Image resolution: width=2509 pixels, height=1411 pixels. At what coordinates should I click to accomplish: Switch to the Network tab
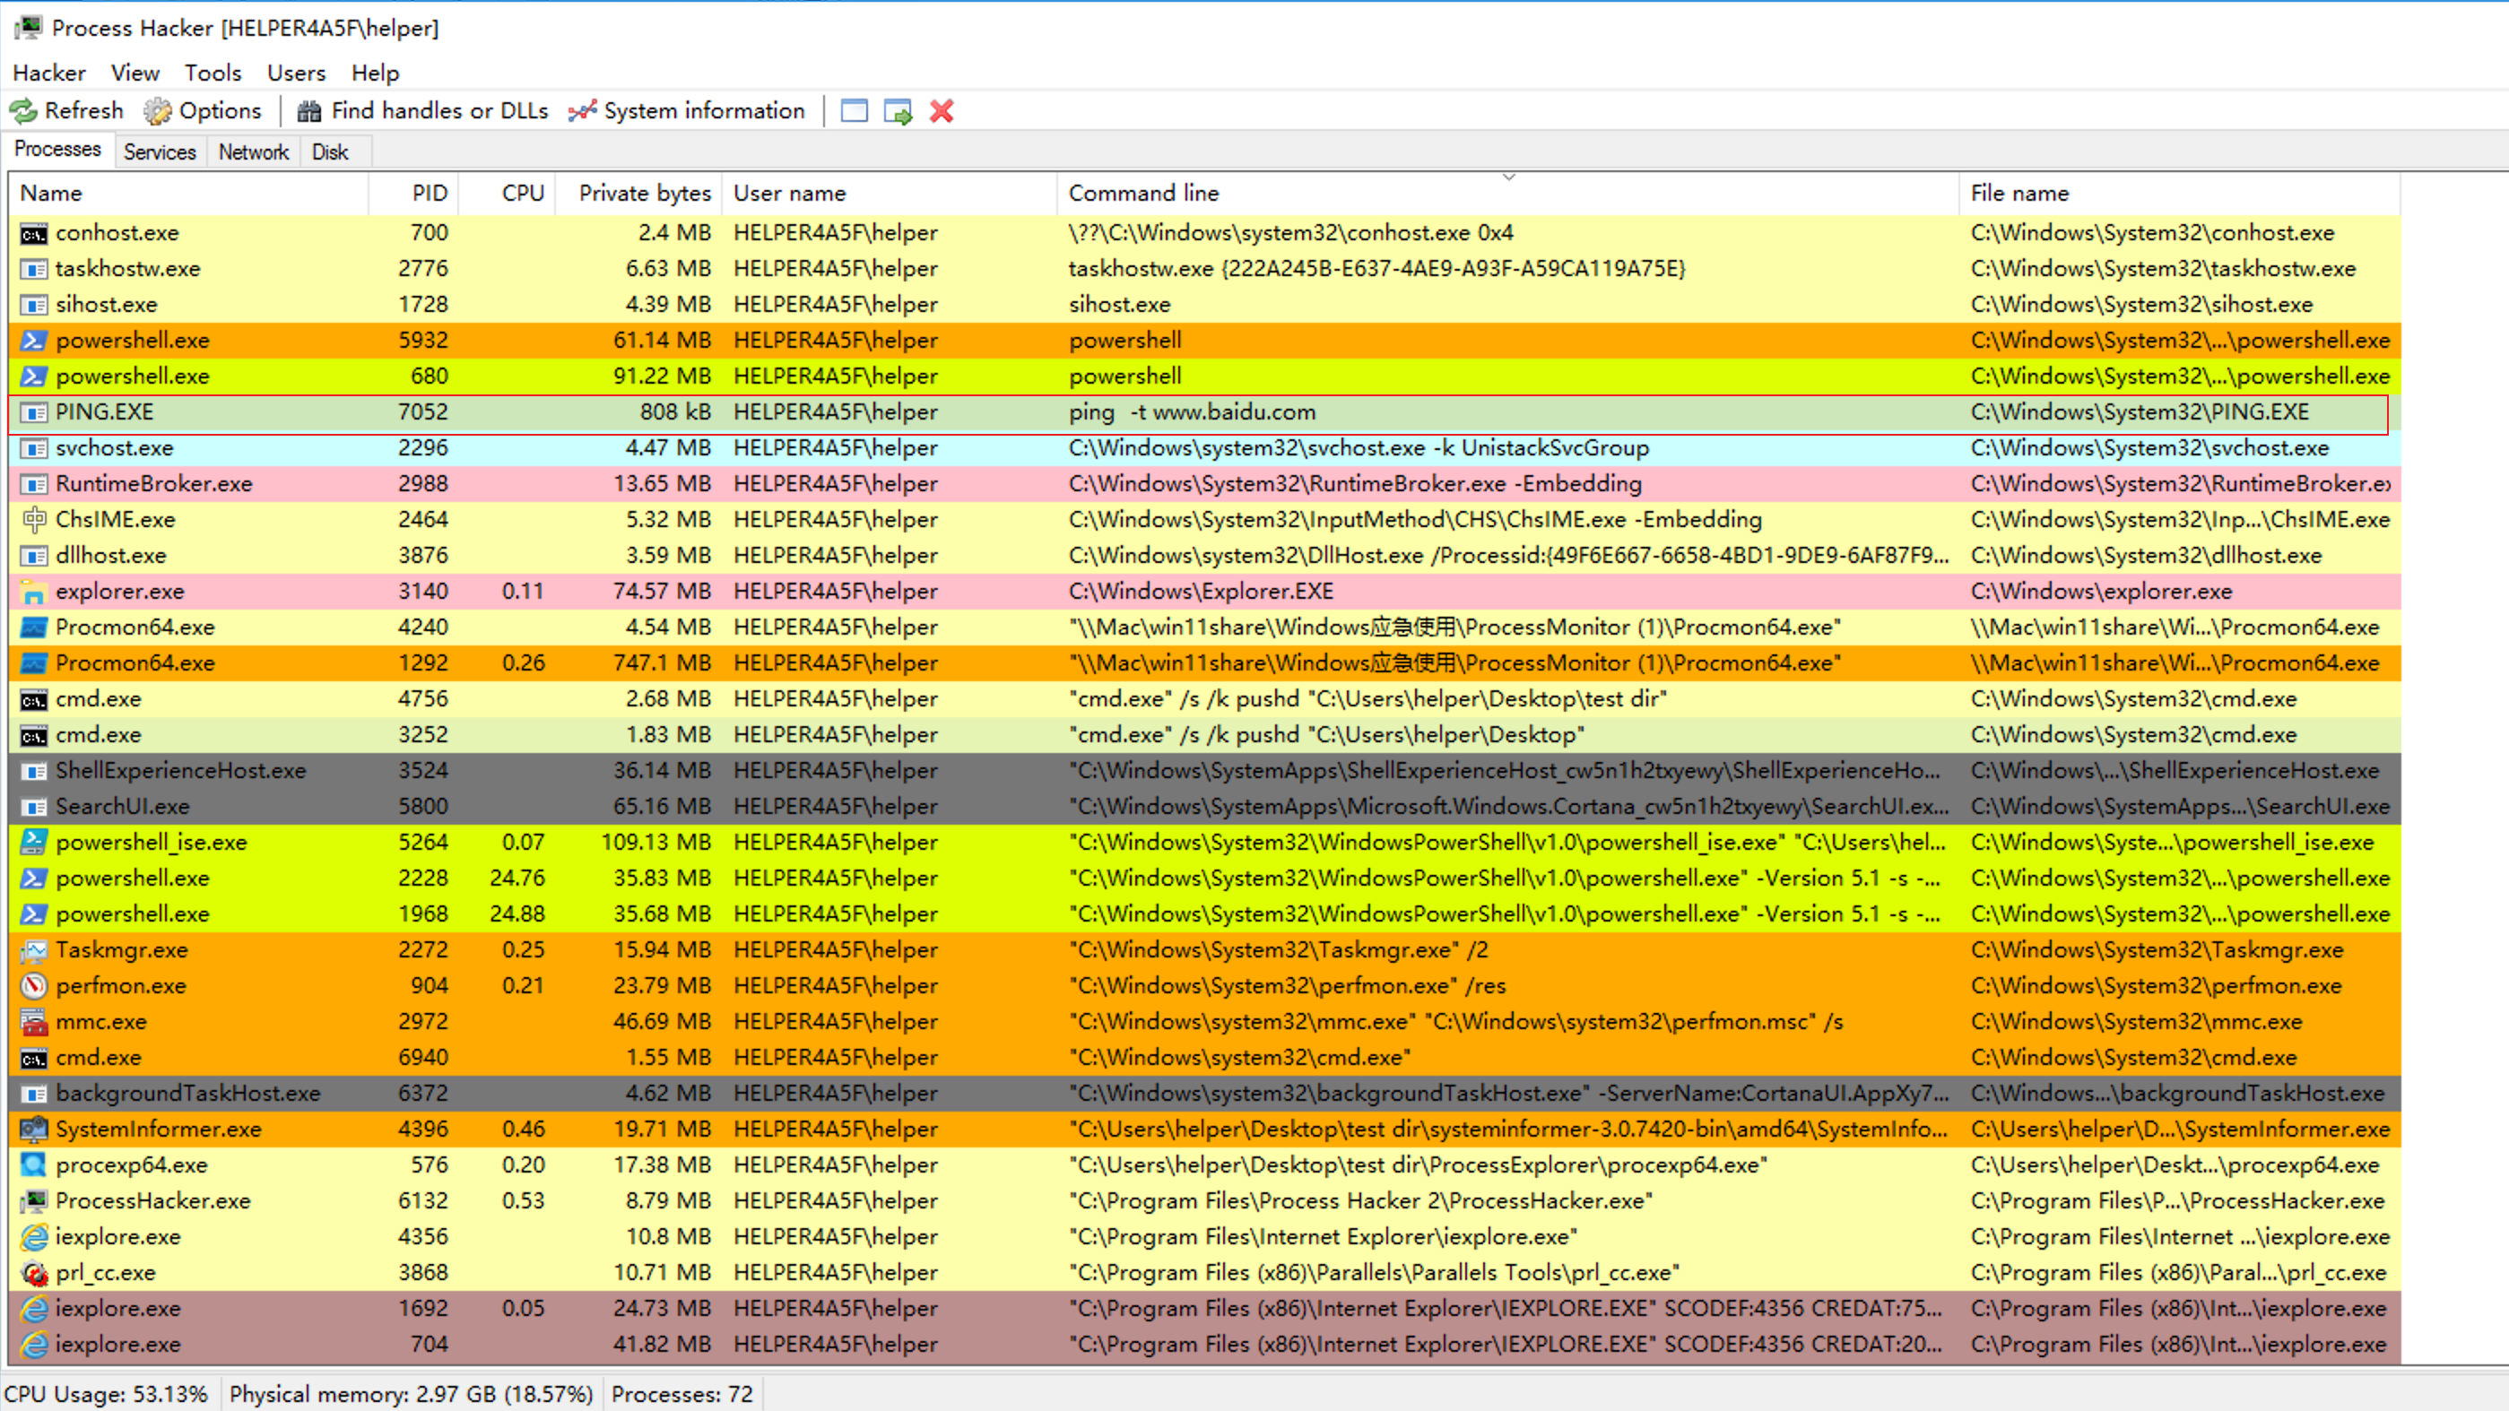pyautogui.click(x=253, y=151)
